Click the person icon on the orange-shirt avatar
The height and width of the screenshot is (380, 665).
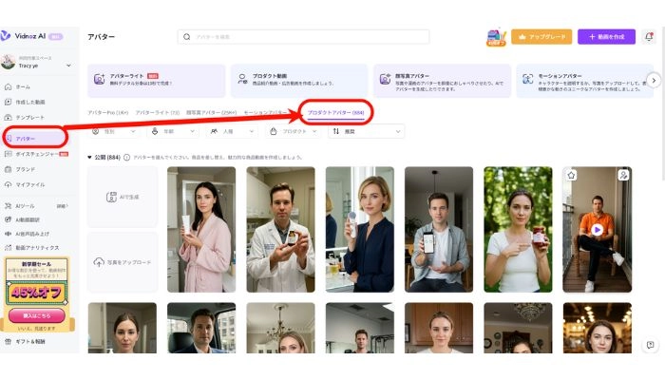tap(623, 175)
